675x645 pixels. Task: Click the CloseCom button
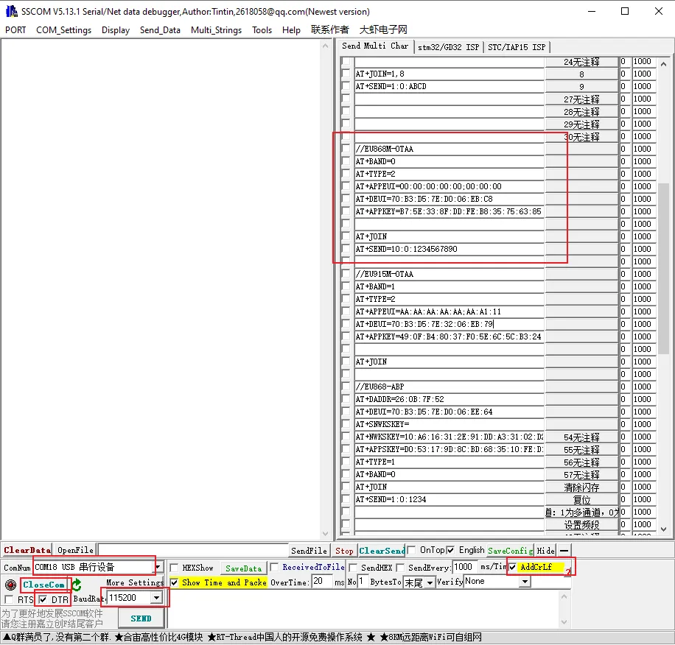[43, 585]
